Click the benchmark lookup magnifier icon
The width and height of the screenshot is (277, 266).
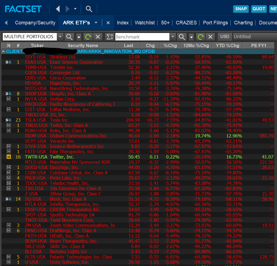[x=182, y=37]
